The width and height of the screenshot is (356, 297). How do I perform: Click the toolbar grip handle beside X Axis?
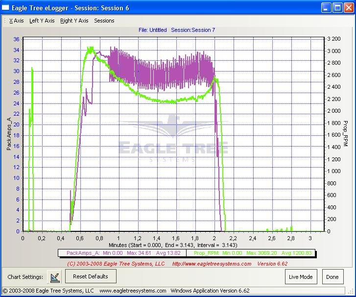(x=5, y=21)
